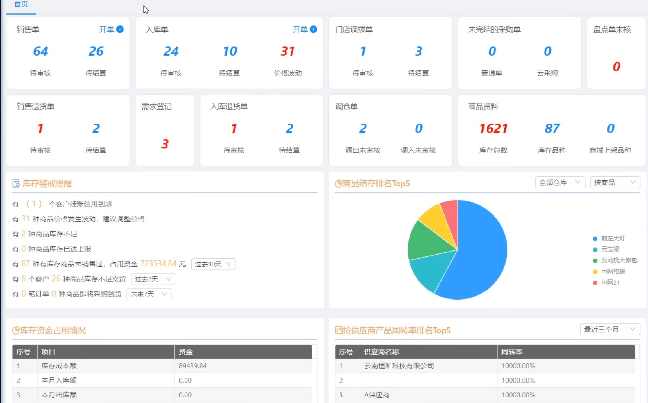The image size is (648, 403).
Task: Click the 云采购 count in 未完结的采购单
Action: click(x=548, y=51)
